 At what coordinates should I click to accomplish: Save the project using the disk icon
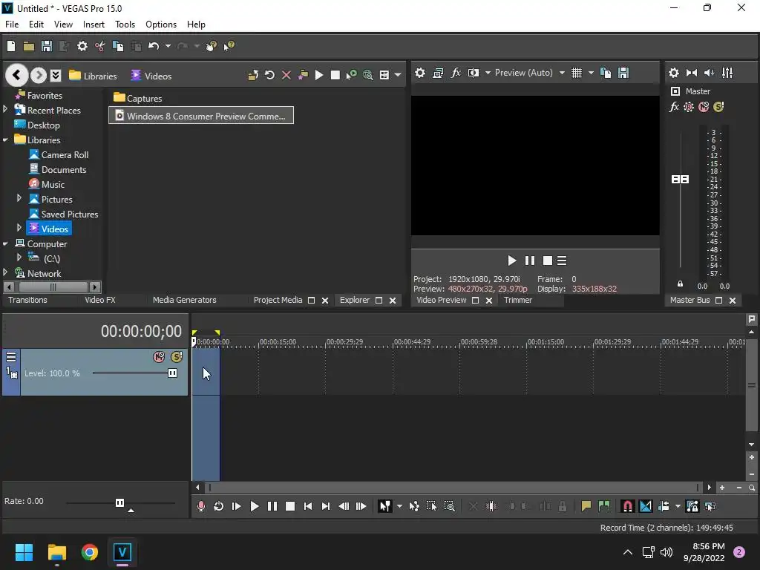[47, 46]
